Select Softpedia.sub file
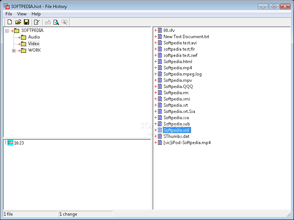The height and width of the screenshot is (220, 294). click(x=177, y=124)
